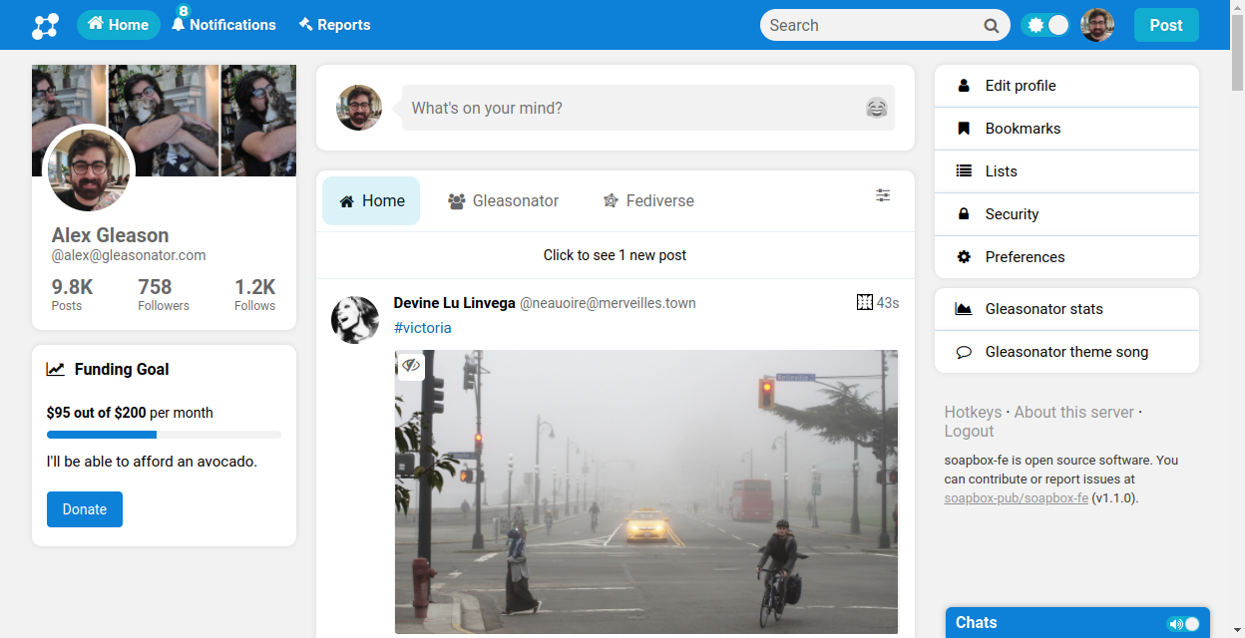Expand the 'Click to see 1 new post' bar
This screenshot has height=638, width=1245.
point(615,255)
